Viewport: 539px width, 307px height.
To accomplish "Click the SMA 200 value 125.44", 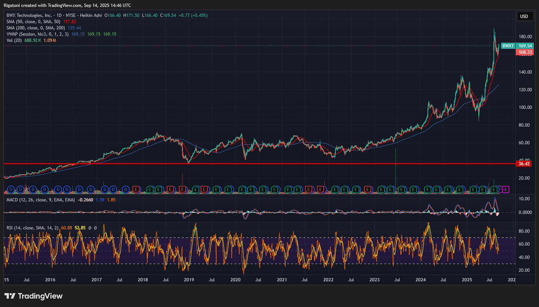I will pyautogui.click(x=74, y=28).
